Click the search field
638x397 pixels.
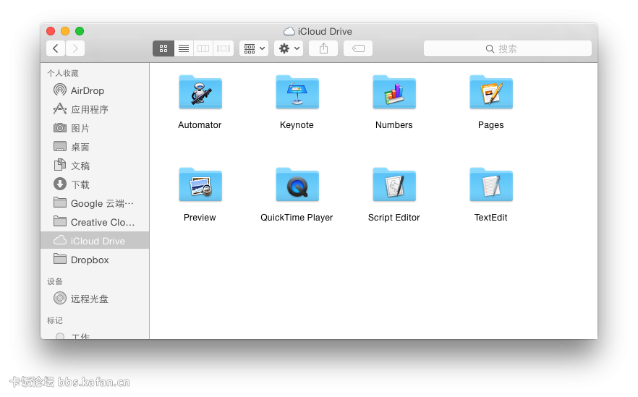tap(507, 48)
